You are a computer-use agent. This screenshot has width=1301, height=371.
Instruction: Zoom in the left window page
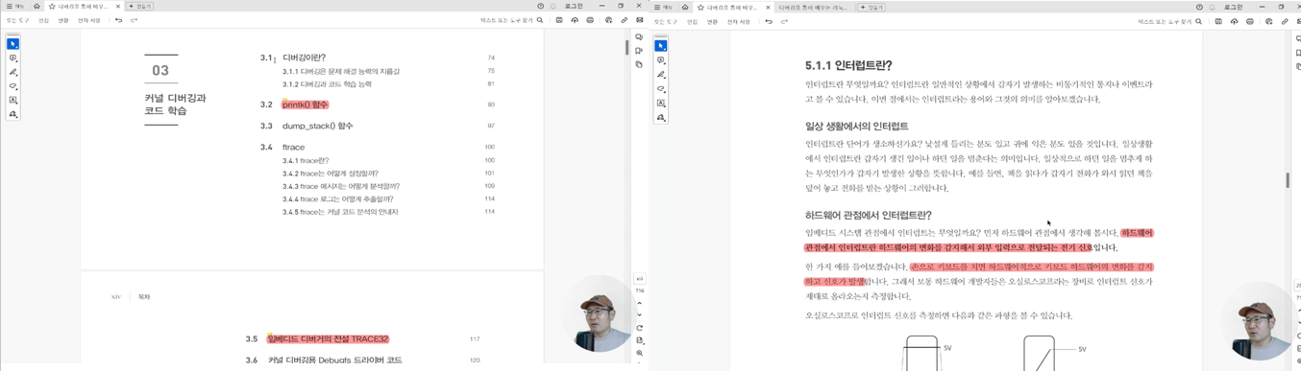640,353
